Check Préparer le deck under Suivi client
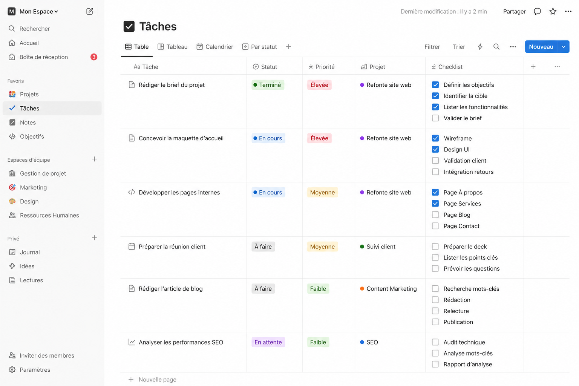Viewport: 579px width, 386px height. tap(435, 246)
